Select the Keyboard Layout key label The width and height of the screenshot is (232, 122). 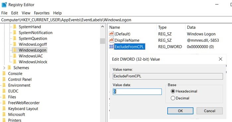23,109
